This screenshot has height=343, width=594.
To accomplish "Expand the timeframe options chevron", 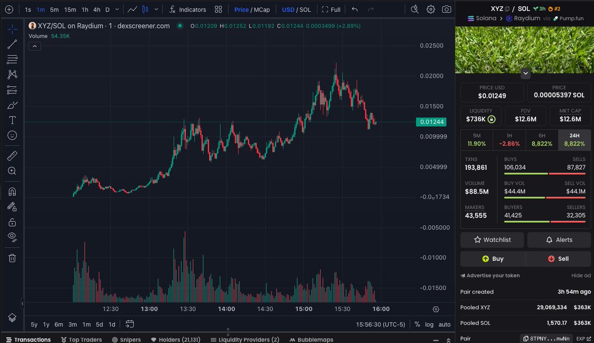I will 116,9.
